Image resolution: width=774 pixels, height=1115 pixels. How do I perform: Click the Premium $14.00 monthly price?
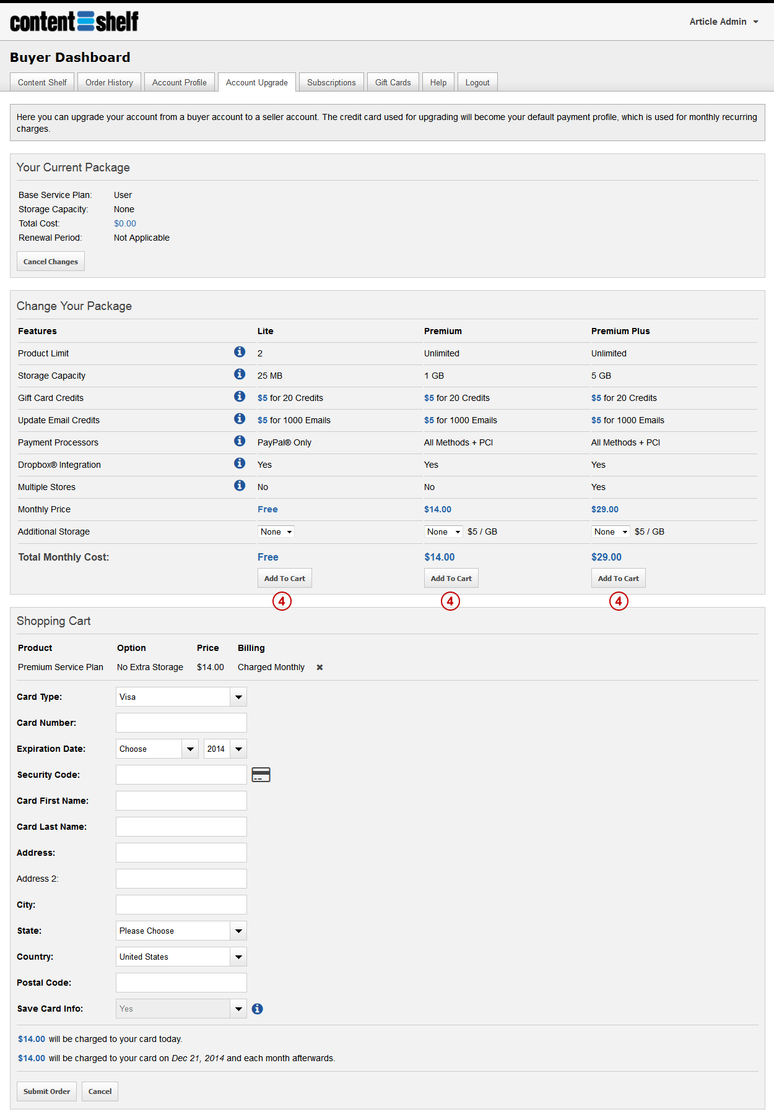438,509
